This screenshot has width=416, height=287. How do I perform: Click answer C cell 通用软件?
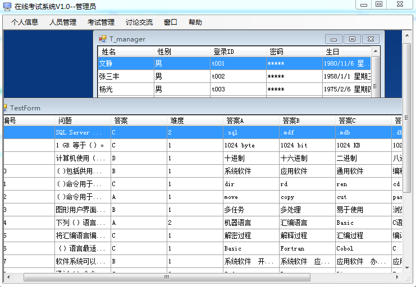pos(363,171)
